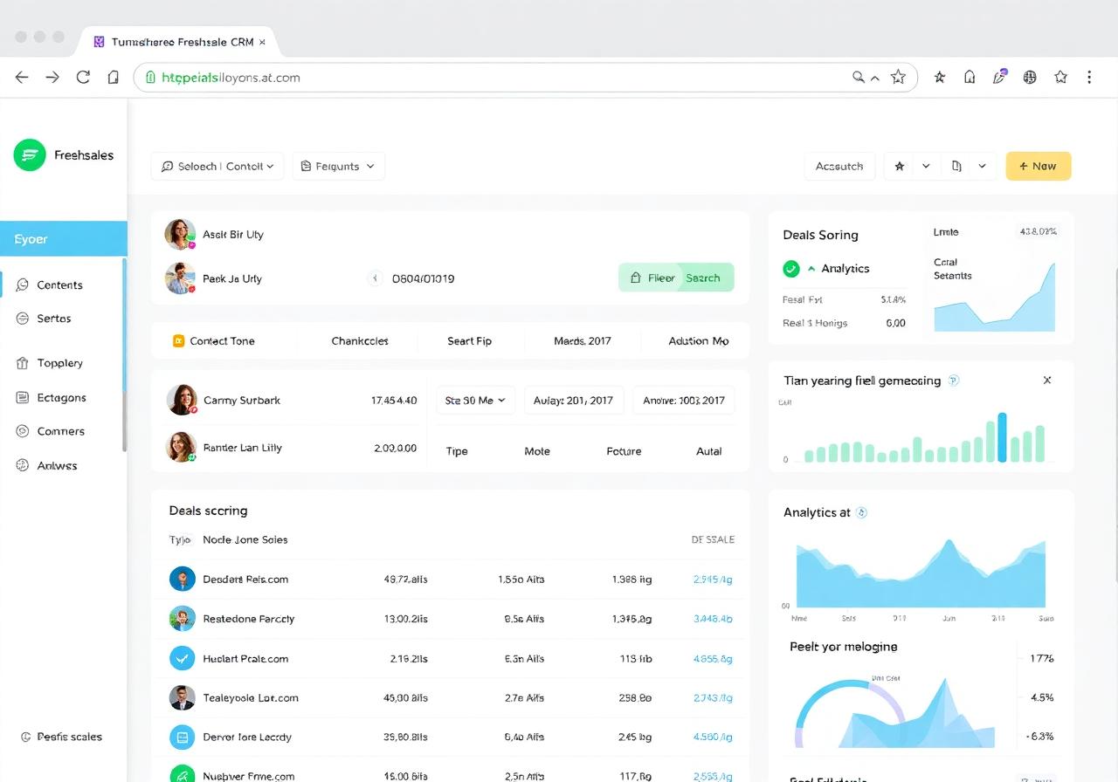Expand the chevron next to document icon
This screenshot has width=1118, height=782.
[982, 166]
